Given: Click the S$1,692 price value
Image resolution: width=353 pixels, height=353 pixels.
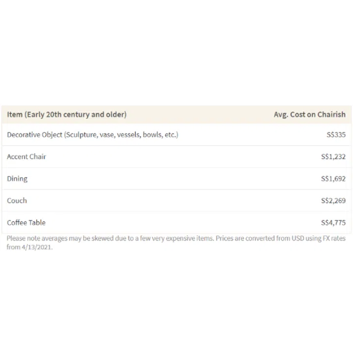Looking at the screenshot, I should [333, 179].
